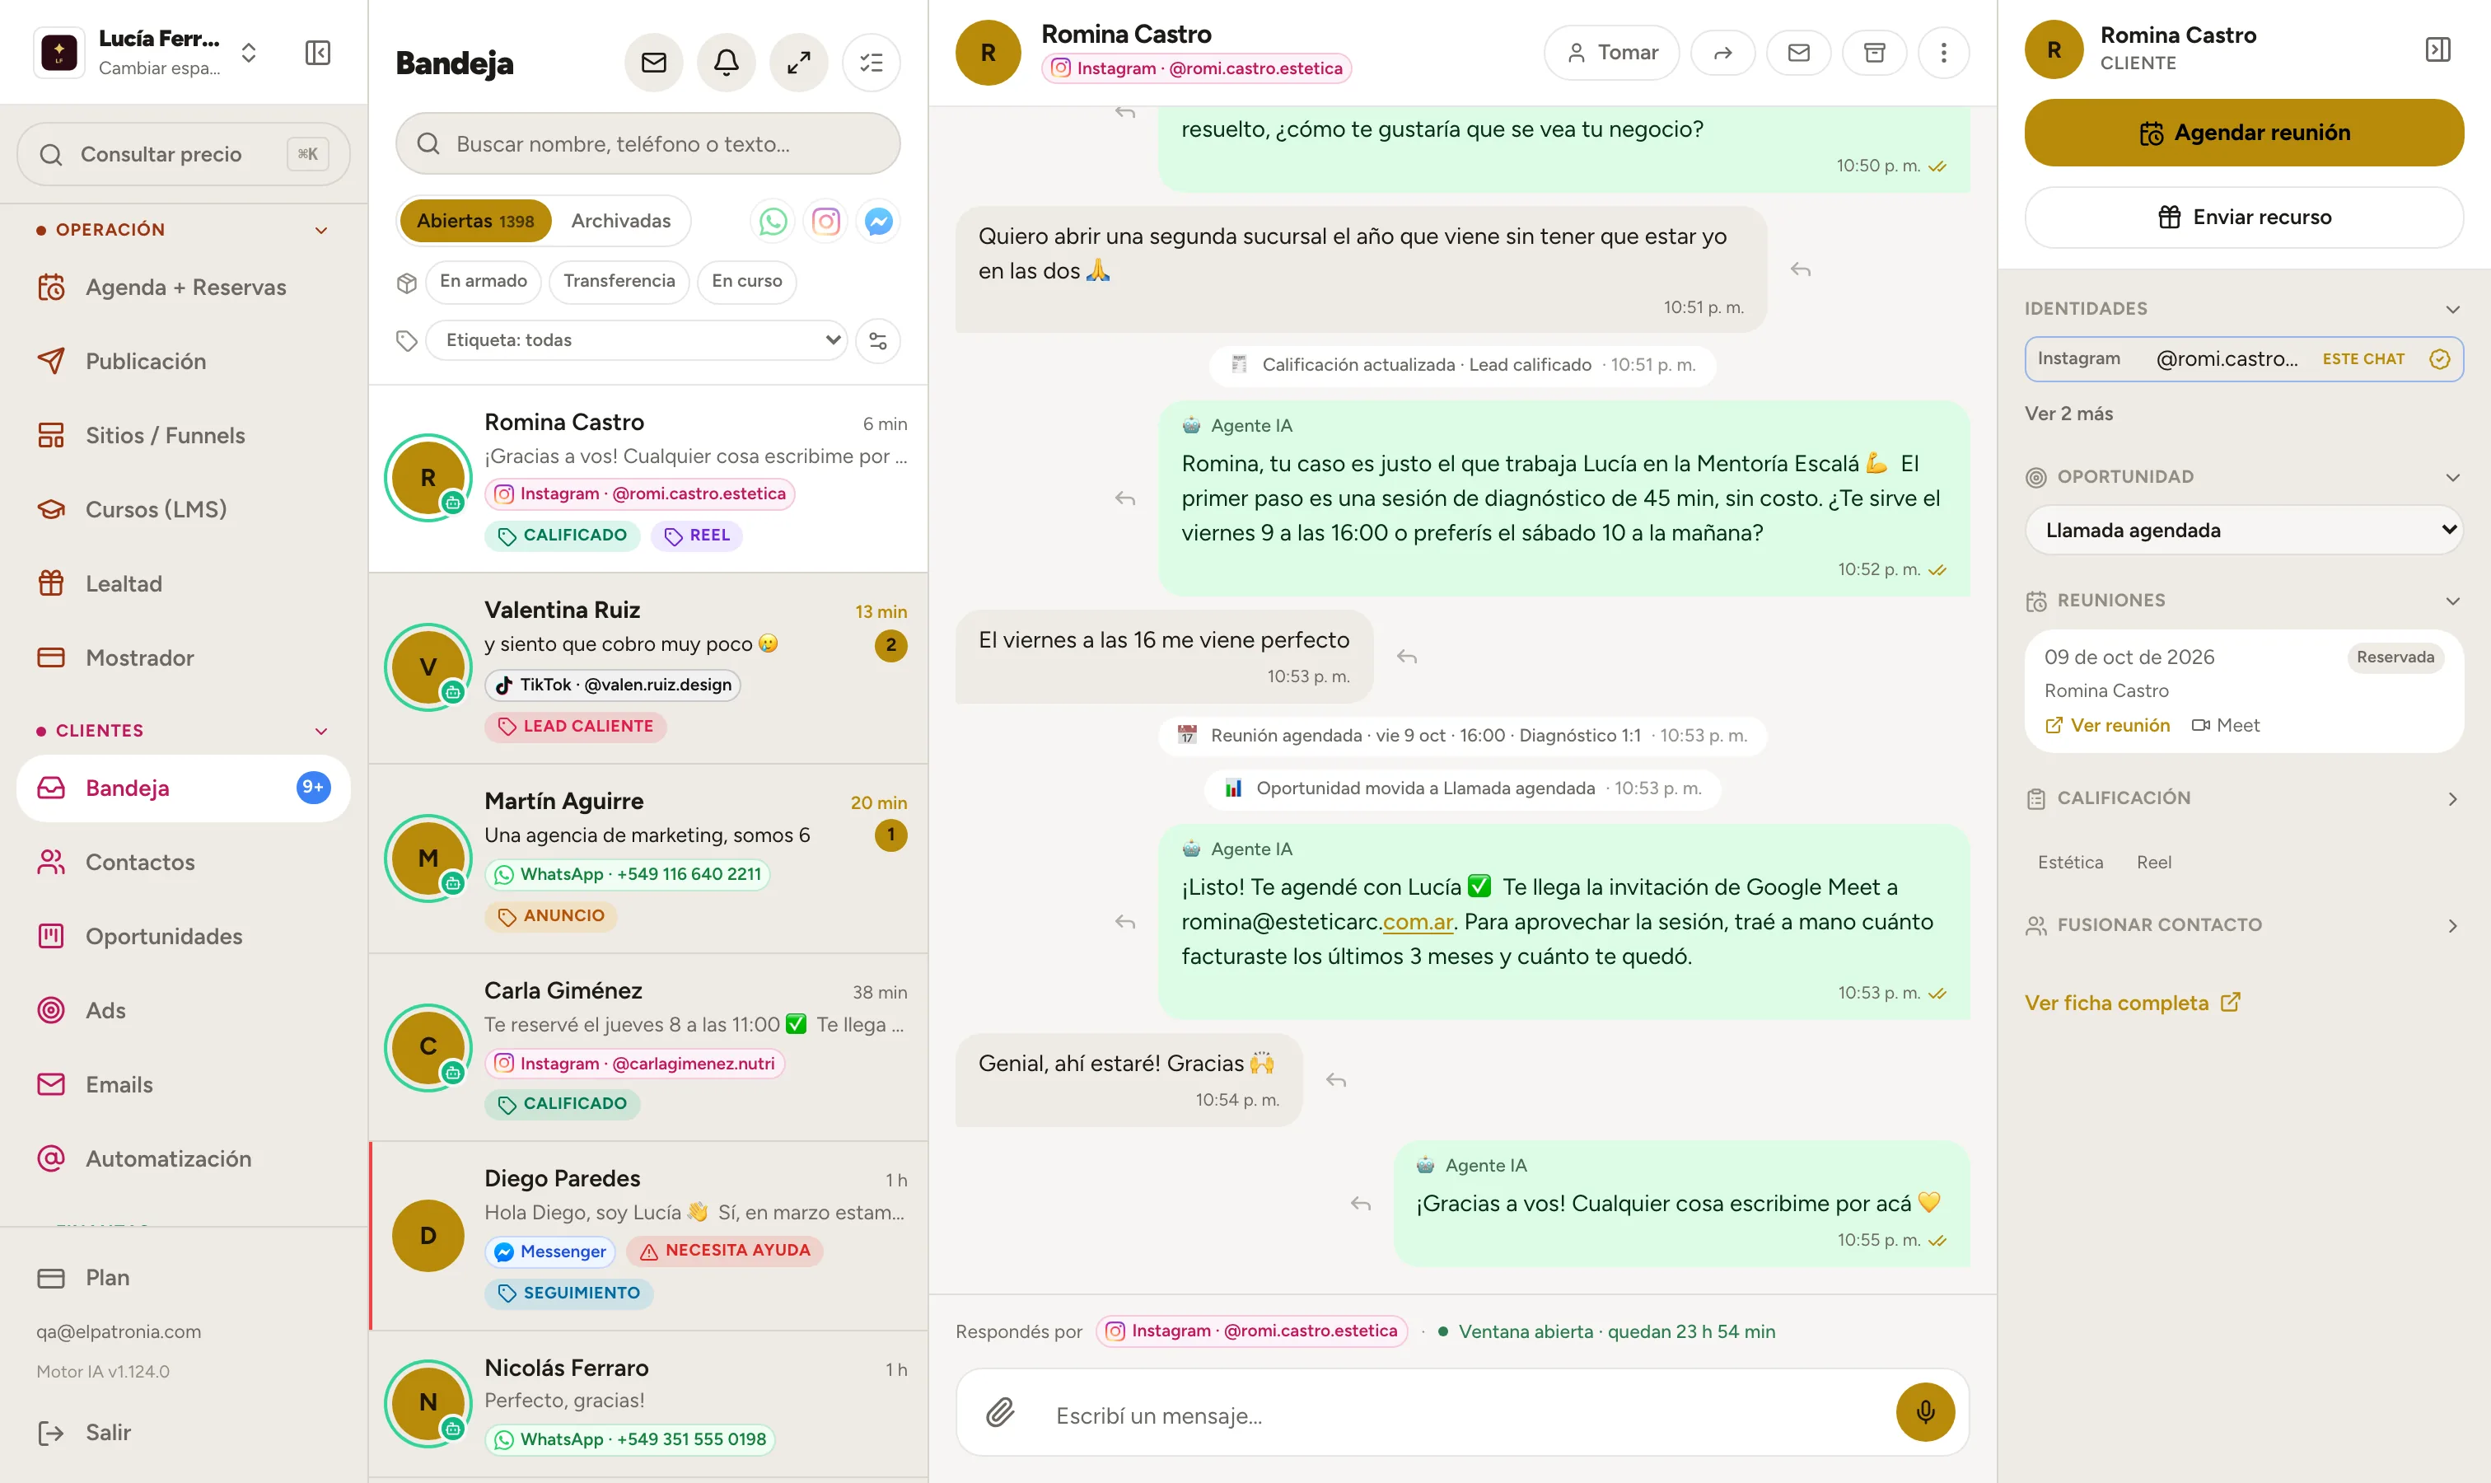Collapse the CLIENTES sidebar section

[x=320, y=731]
